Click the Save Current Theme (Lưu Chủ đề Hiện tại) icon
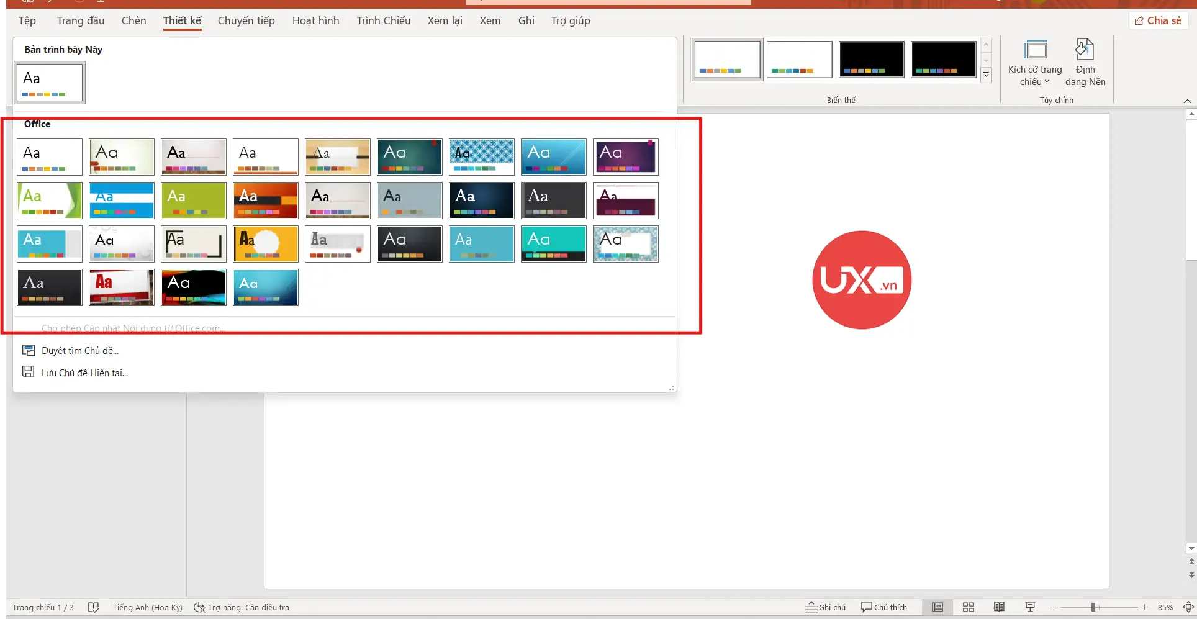This screenshot has height=619, width=1197. 29,372
